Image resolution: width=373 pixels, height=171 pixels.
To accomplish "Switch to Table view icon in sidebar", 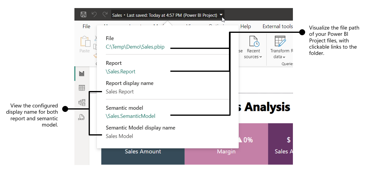I will pyautogui.click(x=82, y=88).
